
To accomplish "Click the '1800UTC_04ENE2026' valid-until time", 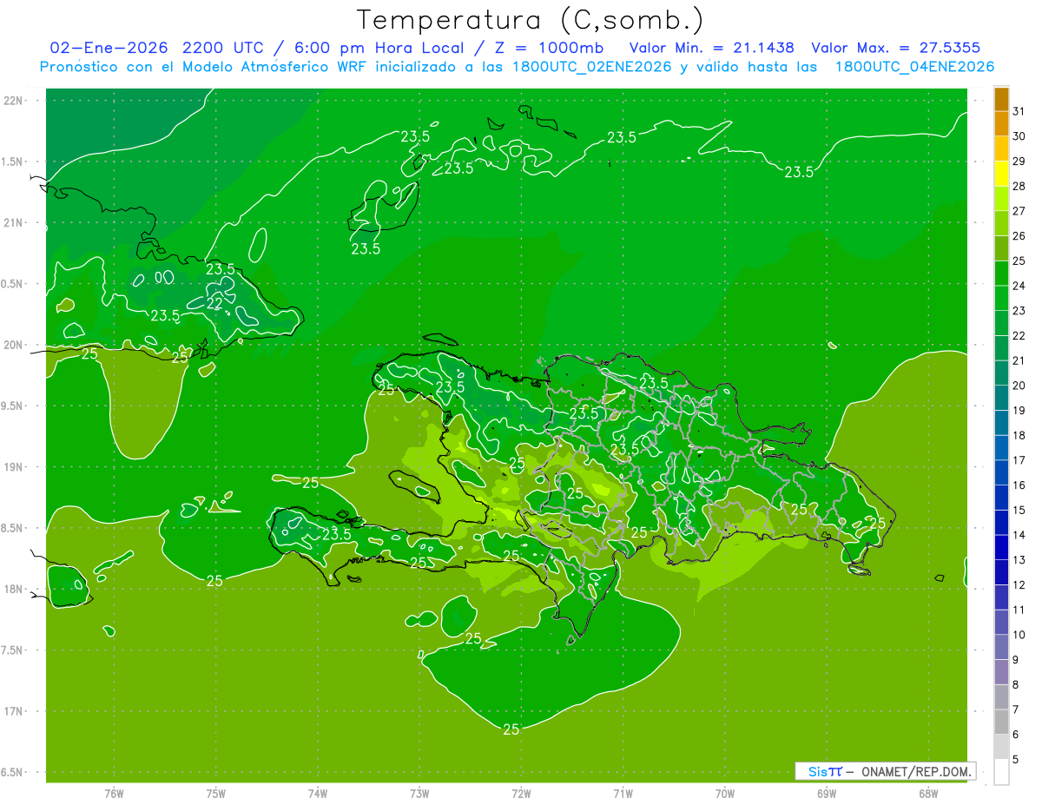I will click(x=914, y=67).
